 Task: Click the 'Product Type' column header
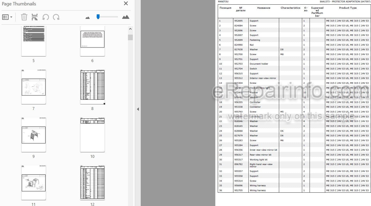348,8
